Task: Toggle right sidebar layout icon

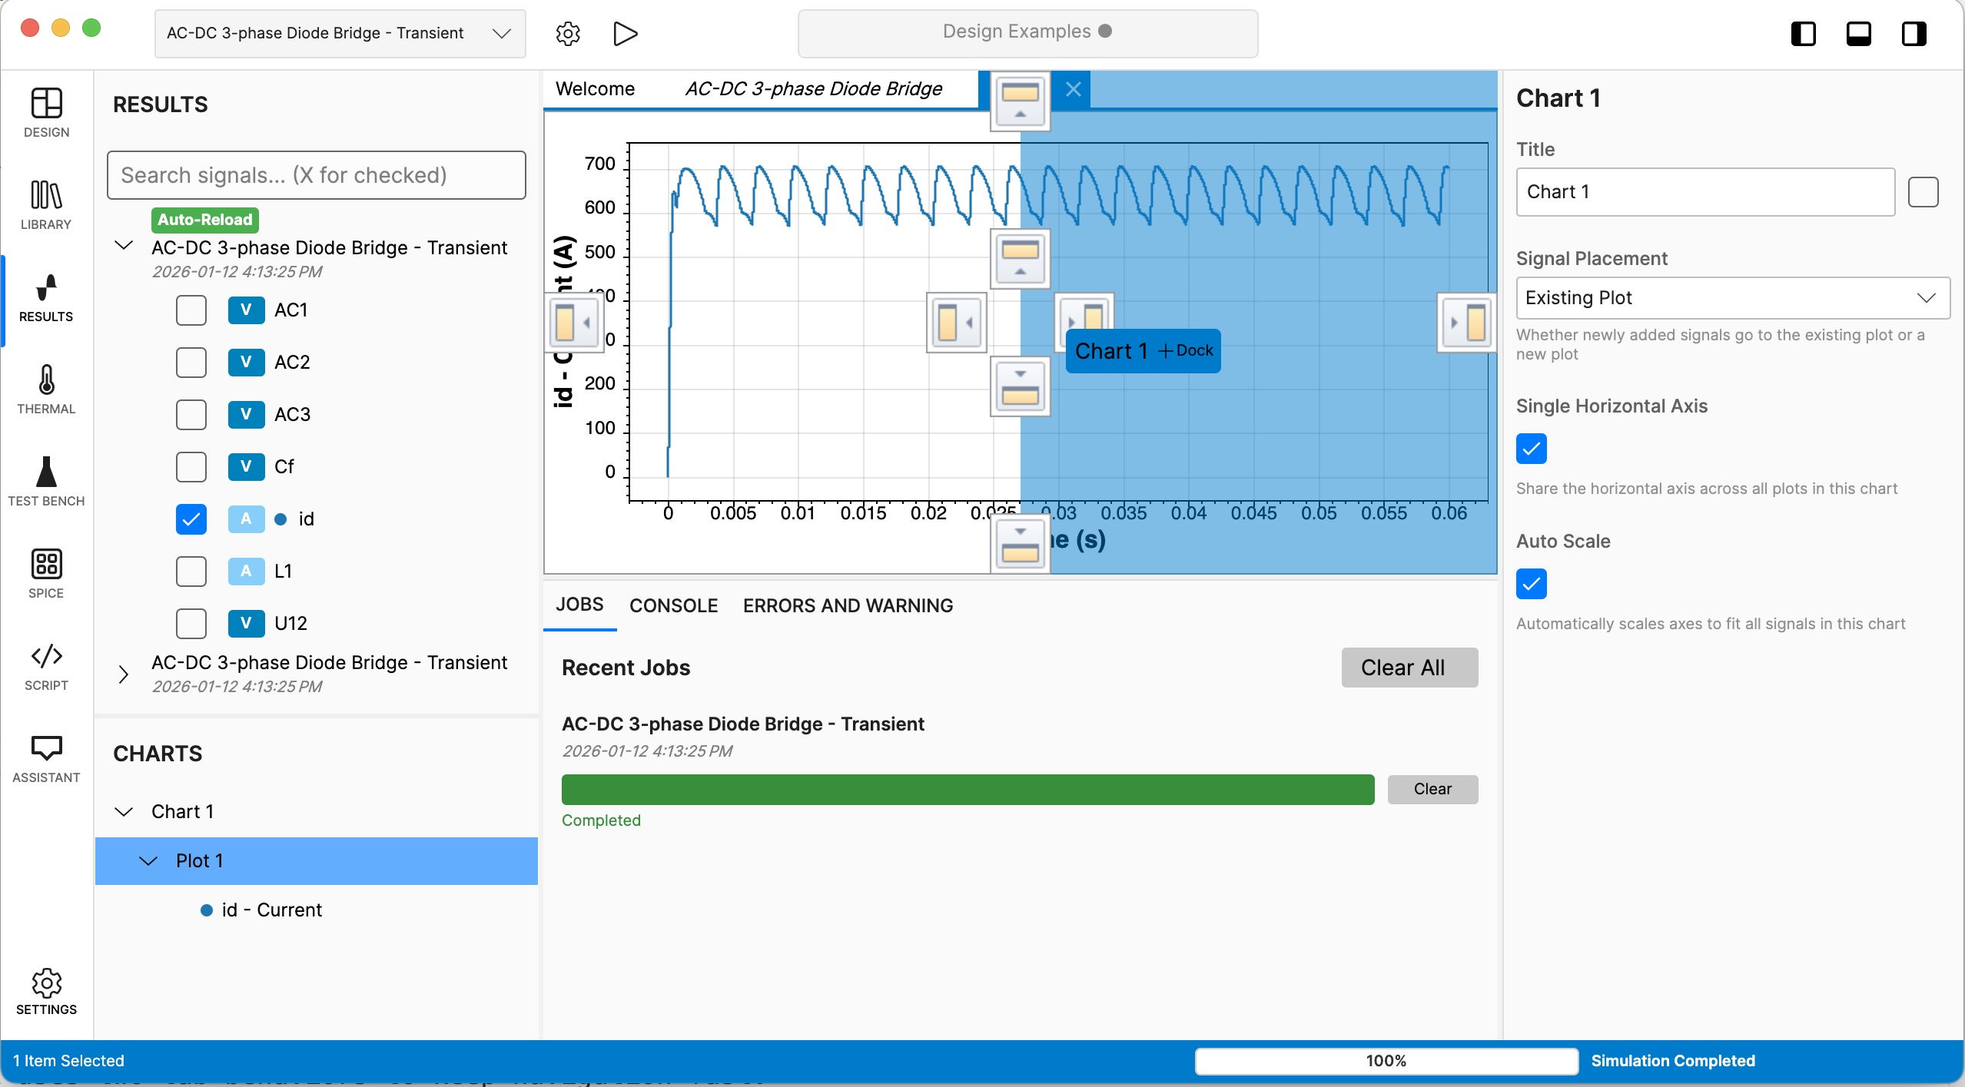Action: click(1914, 34)
